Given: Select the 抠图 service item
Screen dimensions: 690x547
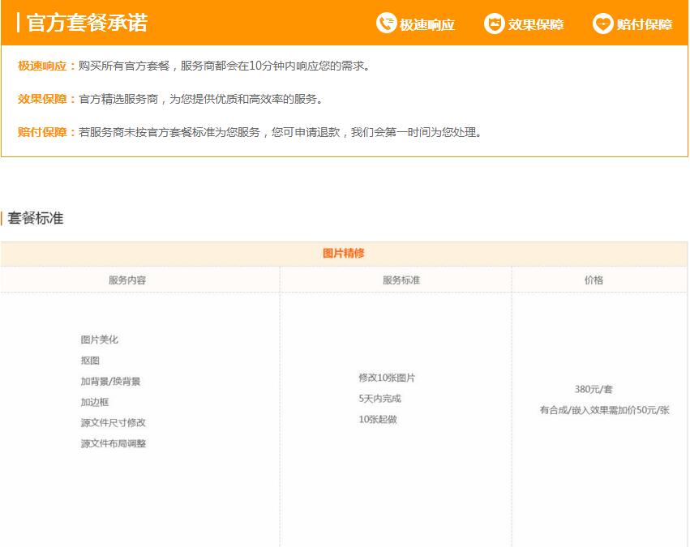Looking at the screenshot, I should click(90, 361).
